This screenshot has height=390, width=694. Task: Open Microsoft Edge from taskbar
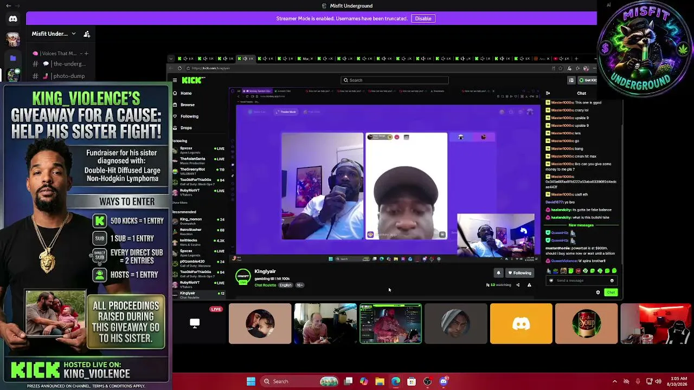pos(396,381)
